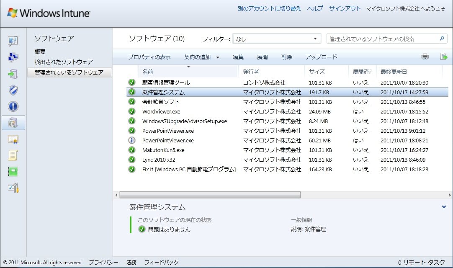Open the System Overview workspace icon in sidebar

[13, 41]
